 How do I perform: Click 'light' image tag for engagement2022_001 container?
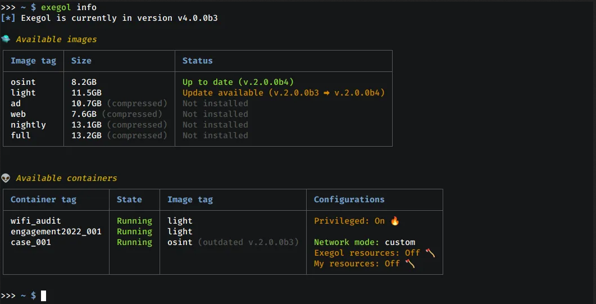pyautogui.click(x=180, y=232)
